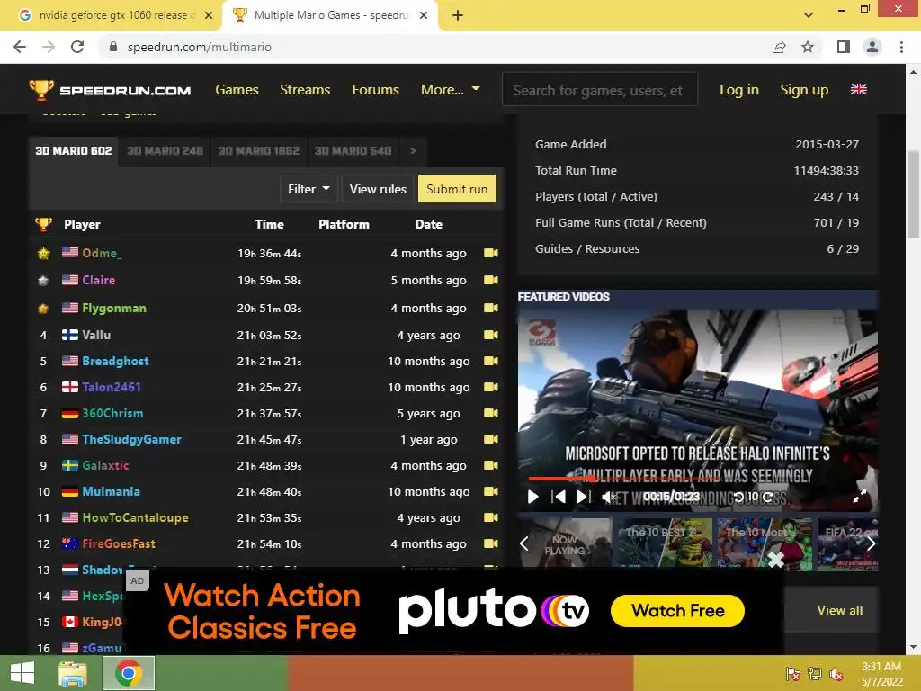Viewport: 921px width, 691px height.
Task: Click the View all link
Action: point(840,611)
